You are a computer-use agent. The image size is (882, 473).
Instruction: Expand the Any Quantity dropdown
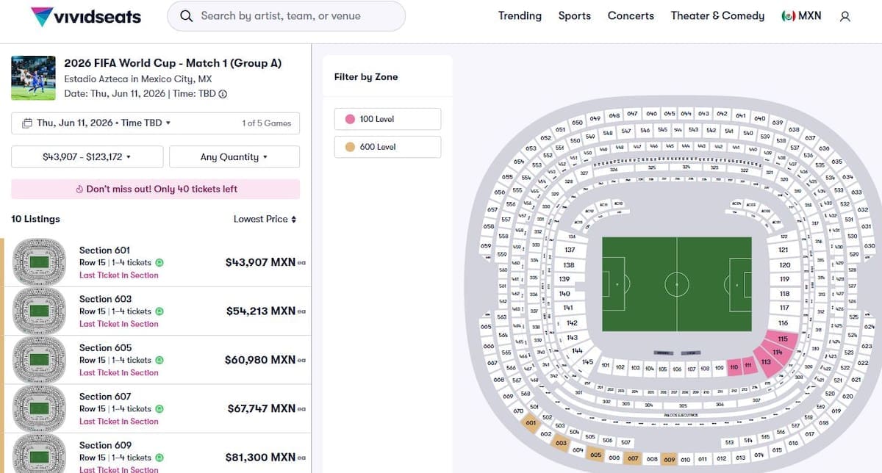[x=234, y=157]
